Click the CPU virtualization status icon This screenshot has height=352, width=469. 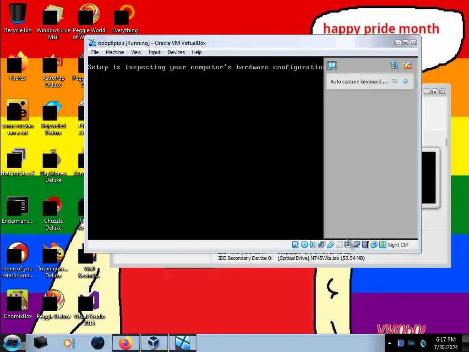365,245
